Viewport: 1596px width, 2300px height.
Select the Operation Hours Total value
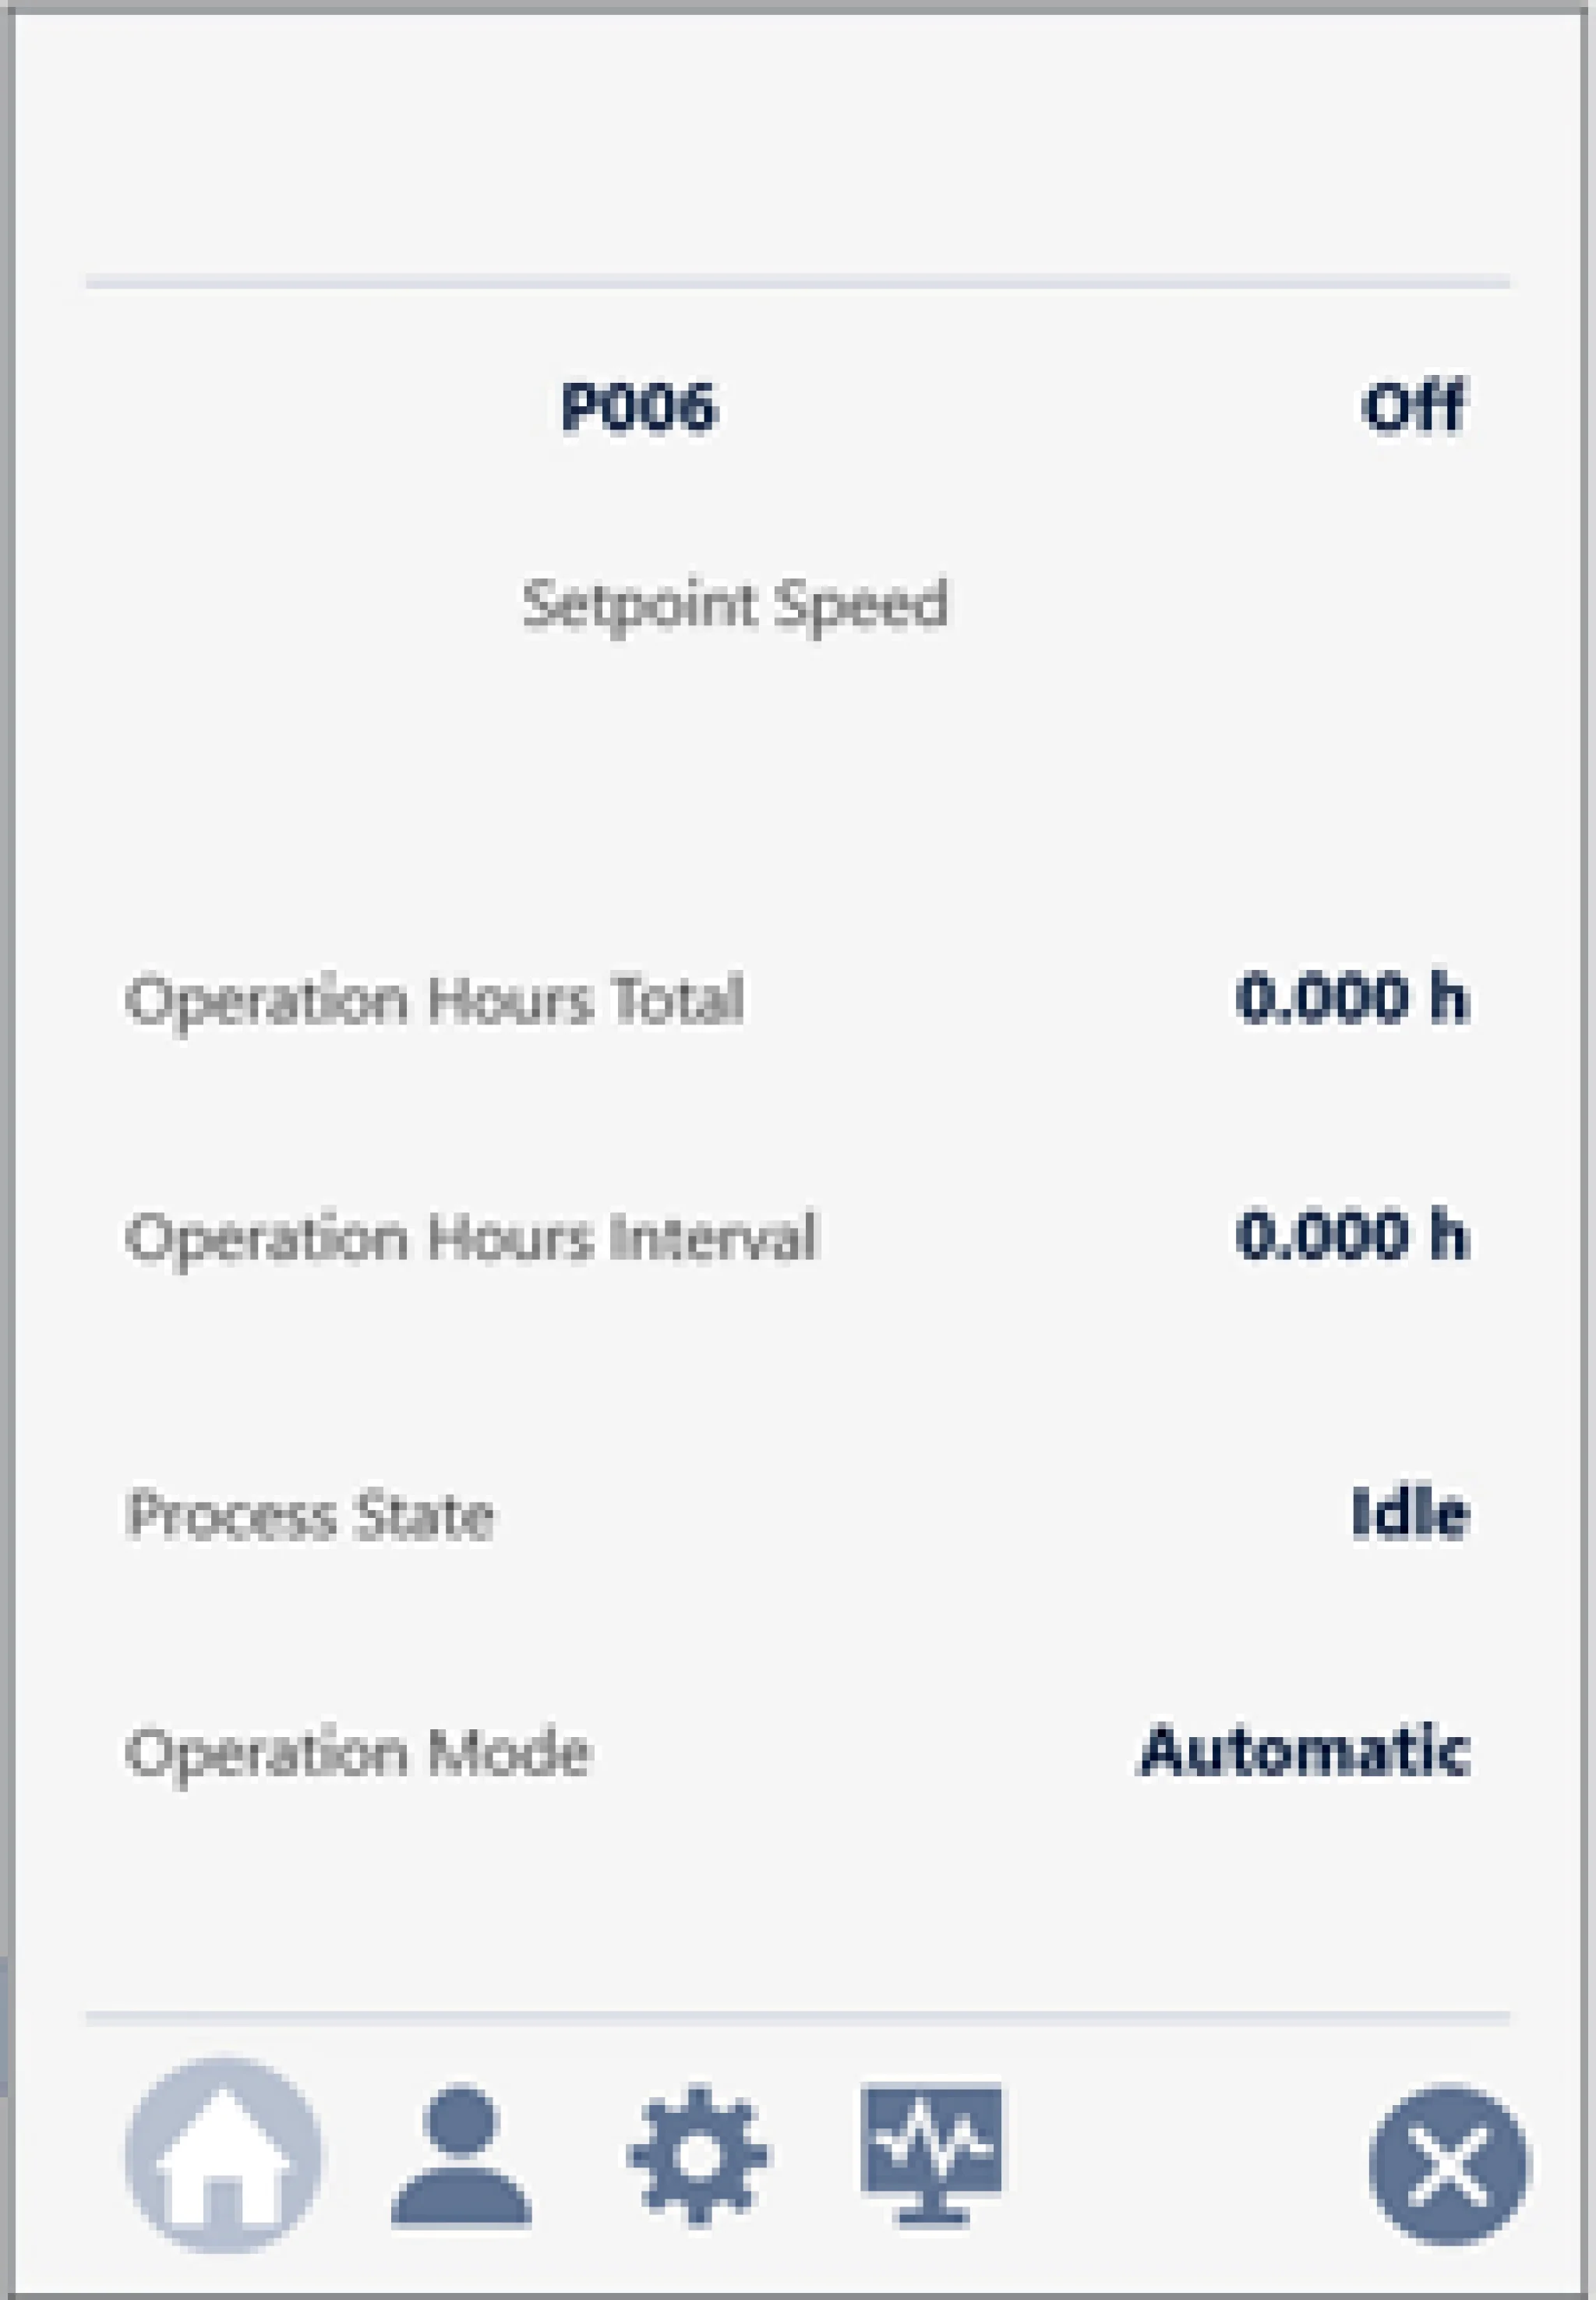pyautogui.click(x=1352, y=997)
